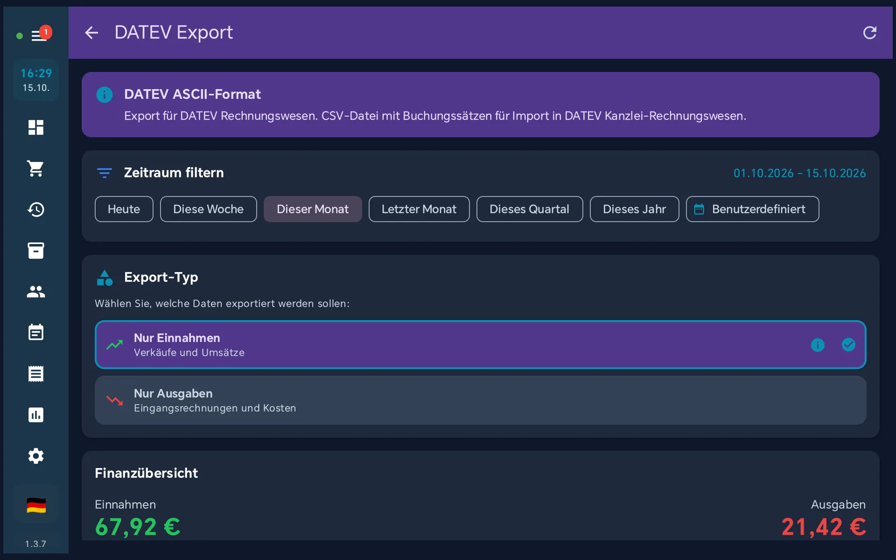This screenshot has width=896, height=560.
Task: Click the version number 1.3.7
Action: click(x=35, y=544)
